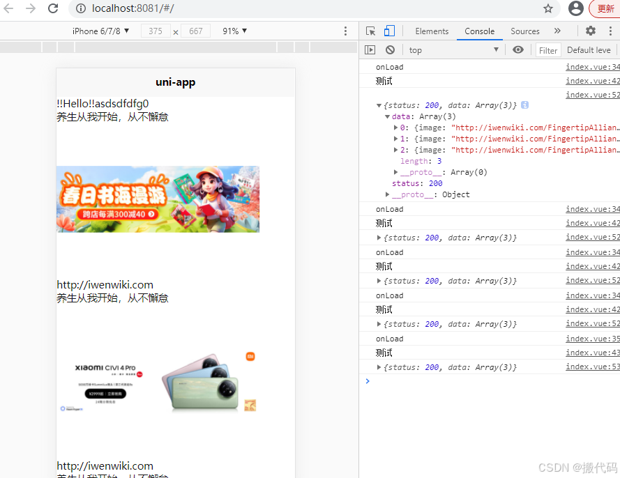This screenshot has width=620, height=478.
Task: Open the 91% zoom level dropdown
Action: point(234,31)
